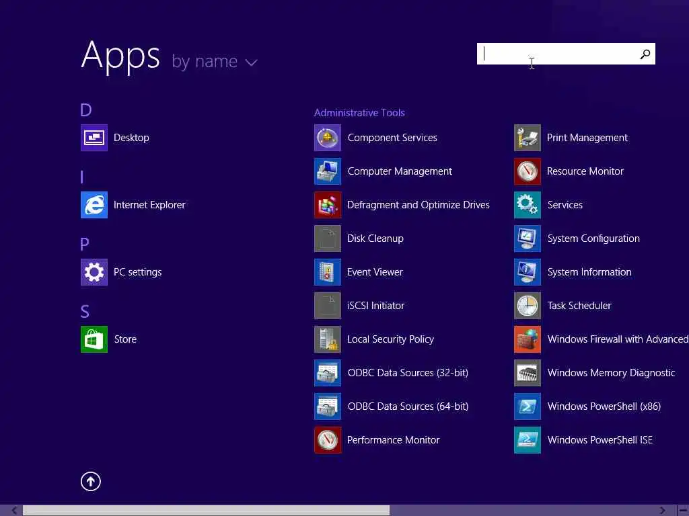Click the Administrative Tools group header
This screenshot has width=689, height=516.
[359, 113]
